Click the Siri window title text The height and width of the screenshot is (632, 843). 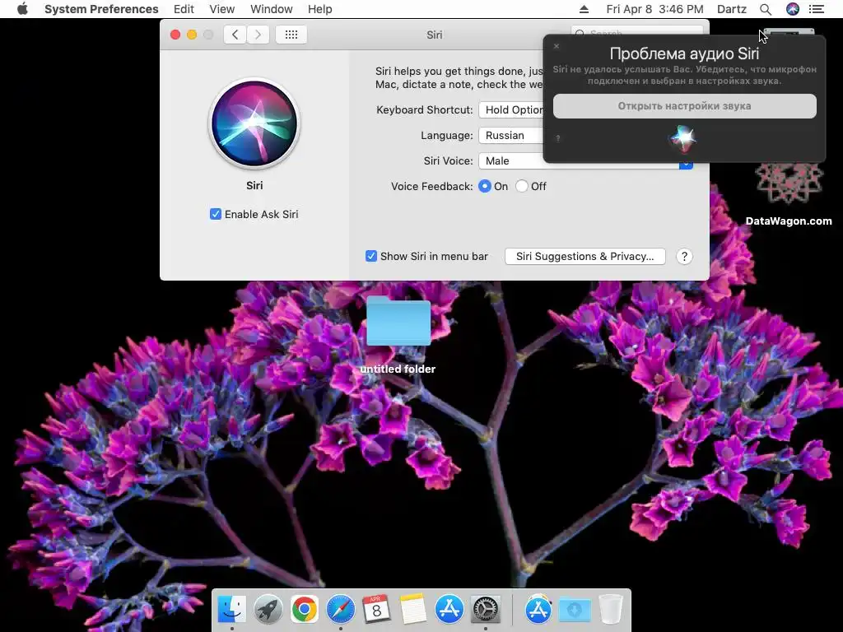[435, 35]
